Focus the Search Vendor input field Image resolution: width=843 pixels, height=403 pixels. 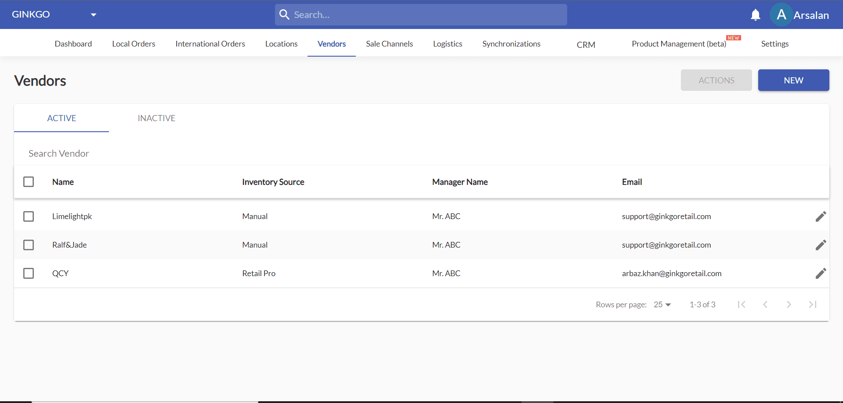pyautogui.click(x=176, y=154)
